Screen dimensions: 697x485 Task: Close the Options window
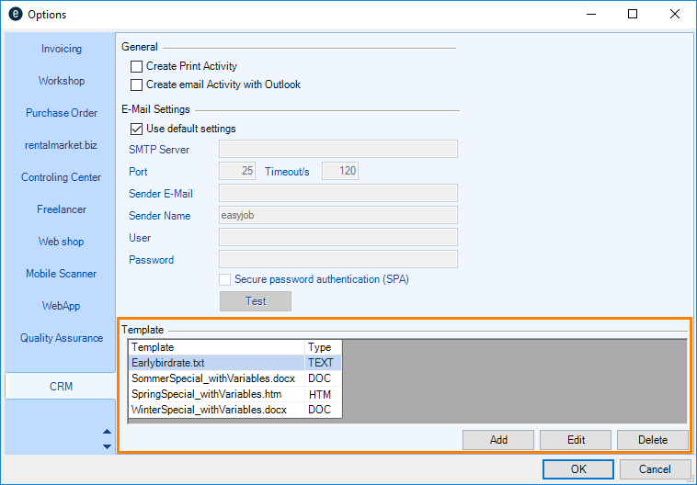pyautogui.click(x=675, y=15)
